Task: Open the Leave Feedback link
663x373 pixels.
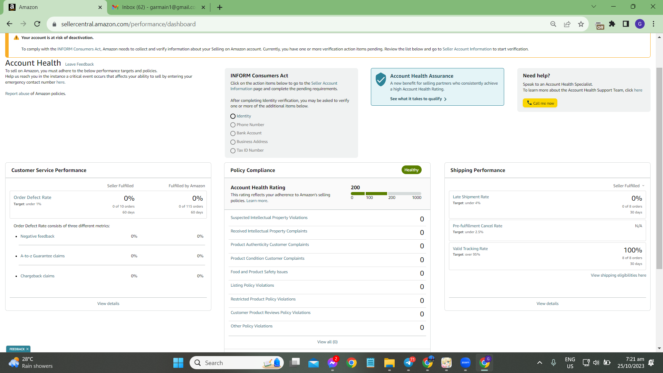Action: pyautogui.click(x=79, y=64)
